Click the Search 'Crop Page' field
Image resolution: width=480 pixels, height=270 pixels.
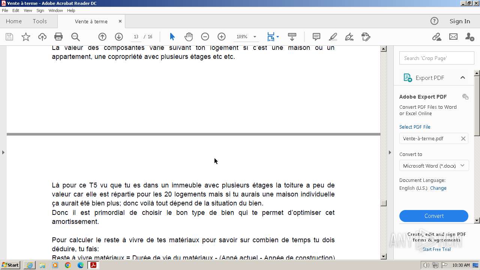[x=437, y=58]
